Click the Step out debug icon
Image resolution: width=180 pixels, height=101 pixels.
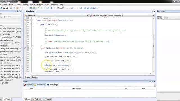[55, 8]
